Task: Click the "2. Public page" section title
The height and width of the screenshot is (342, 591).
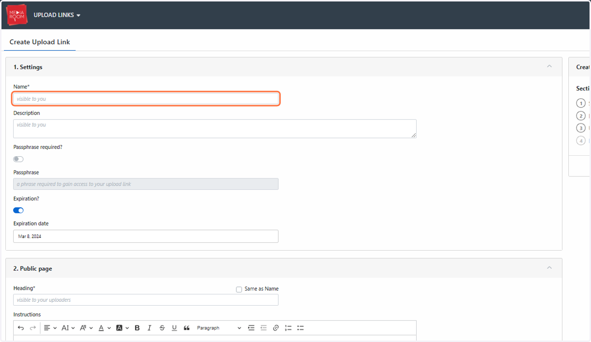Action: point(33,269)
